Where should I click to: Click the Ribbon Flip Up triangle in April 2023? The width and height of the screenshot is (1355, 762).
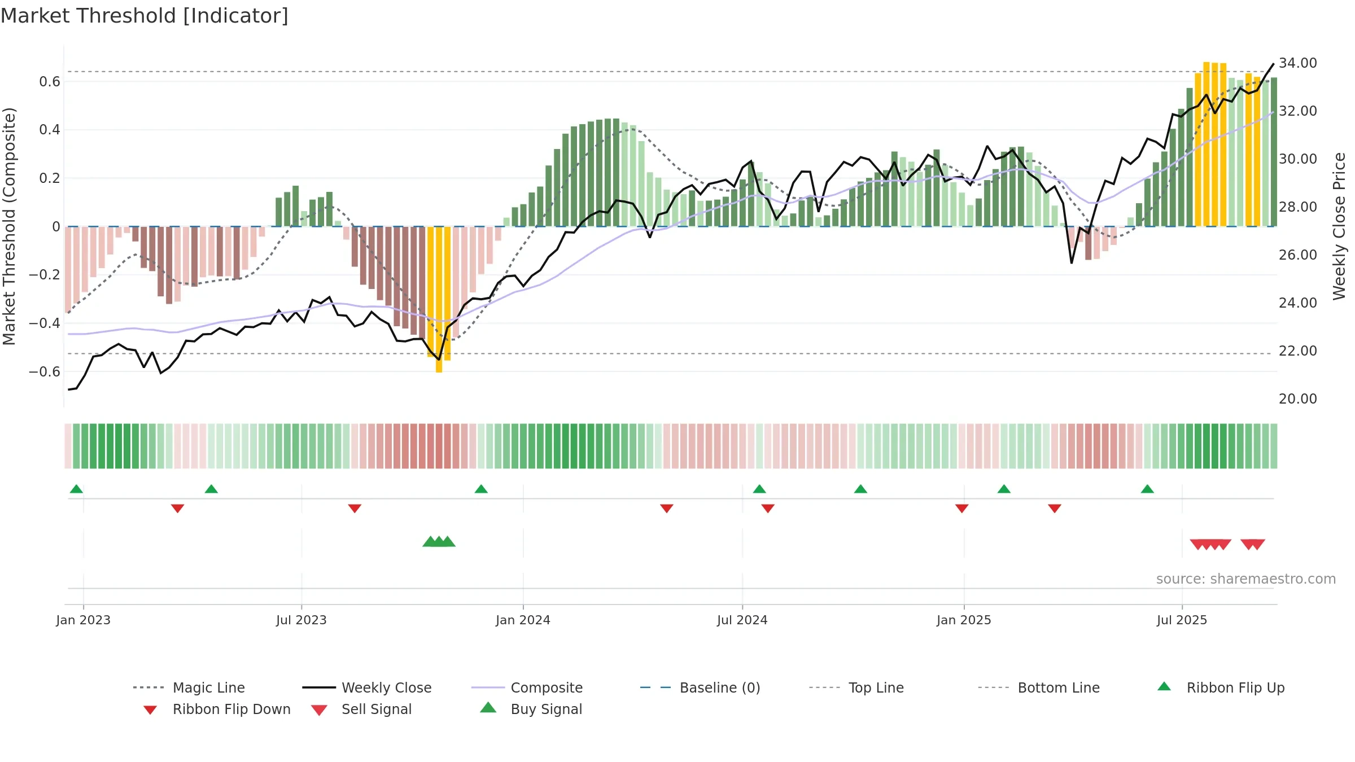(211, 489)
